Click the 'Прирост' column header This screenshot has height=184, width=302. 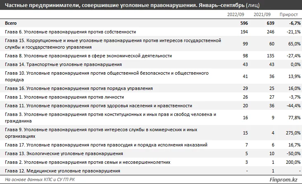pos(288,14)
